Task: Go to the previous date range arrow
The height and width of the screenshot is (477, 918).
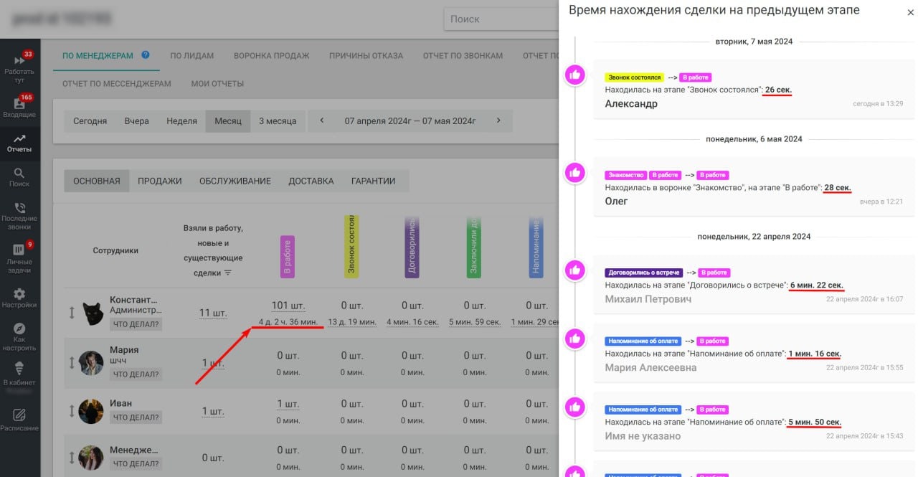Action: point(322,121)
